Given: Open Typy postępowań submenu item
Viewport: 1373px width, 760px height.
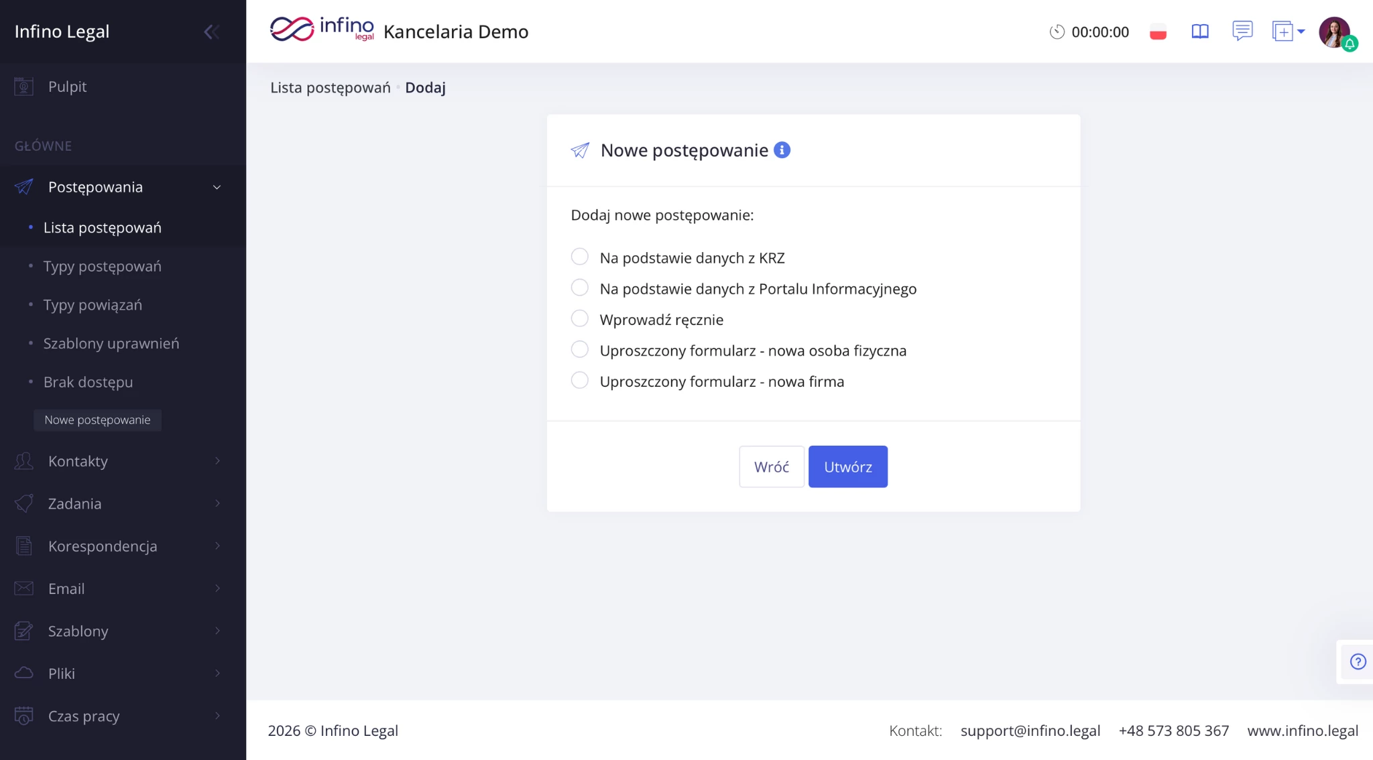Looking at the screenshot, I should tap(102, 266).
